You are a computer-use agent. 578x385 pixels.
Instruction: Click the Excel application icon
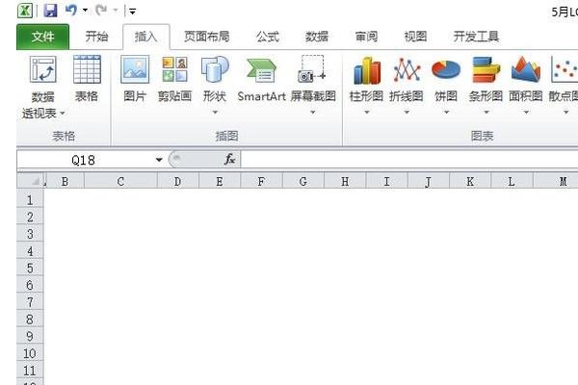pos(25,11)
